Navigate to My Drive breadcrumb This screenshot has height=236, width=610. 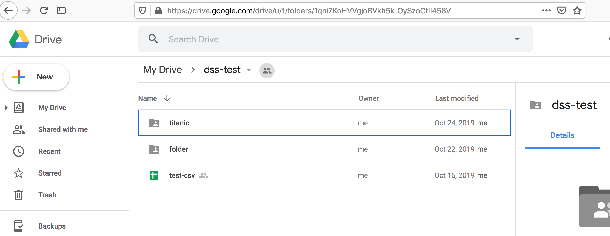(x=163, y=70)
